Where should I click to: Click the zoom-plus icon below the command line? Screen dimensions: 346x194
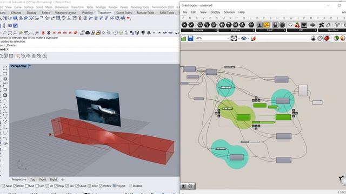point(44,56)
